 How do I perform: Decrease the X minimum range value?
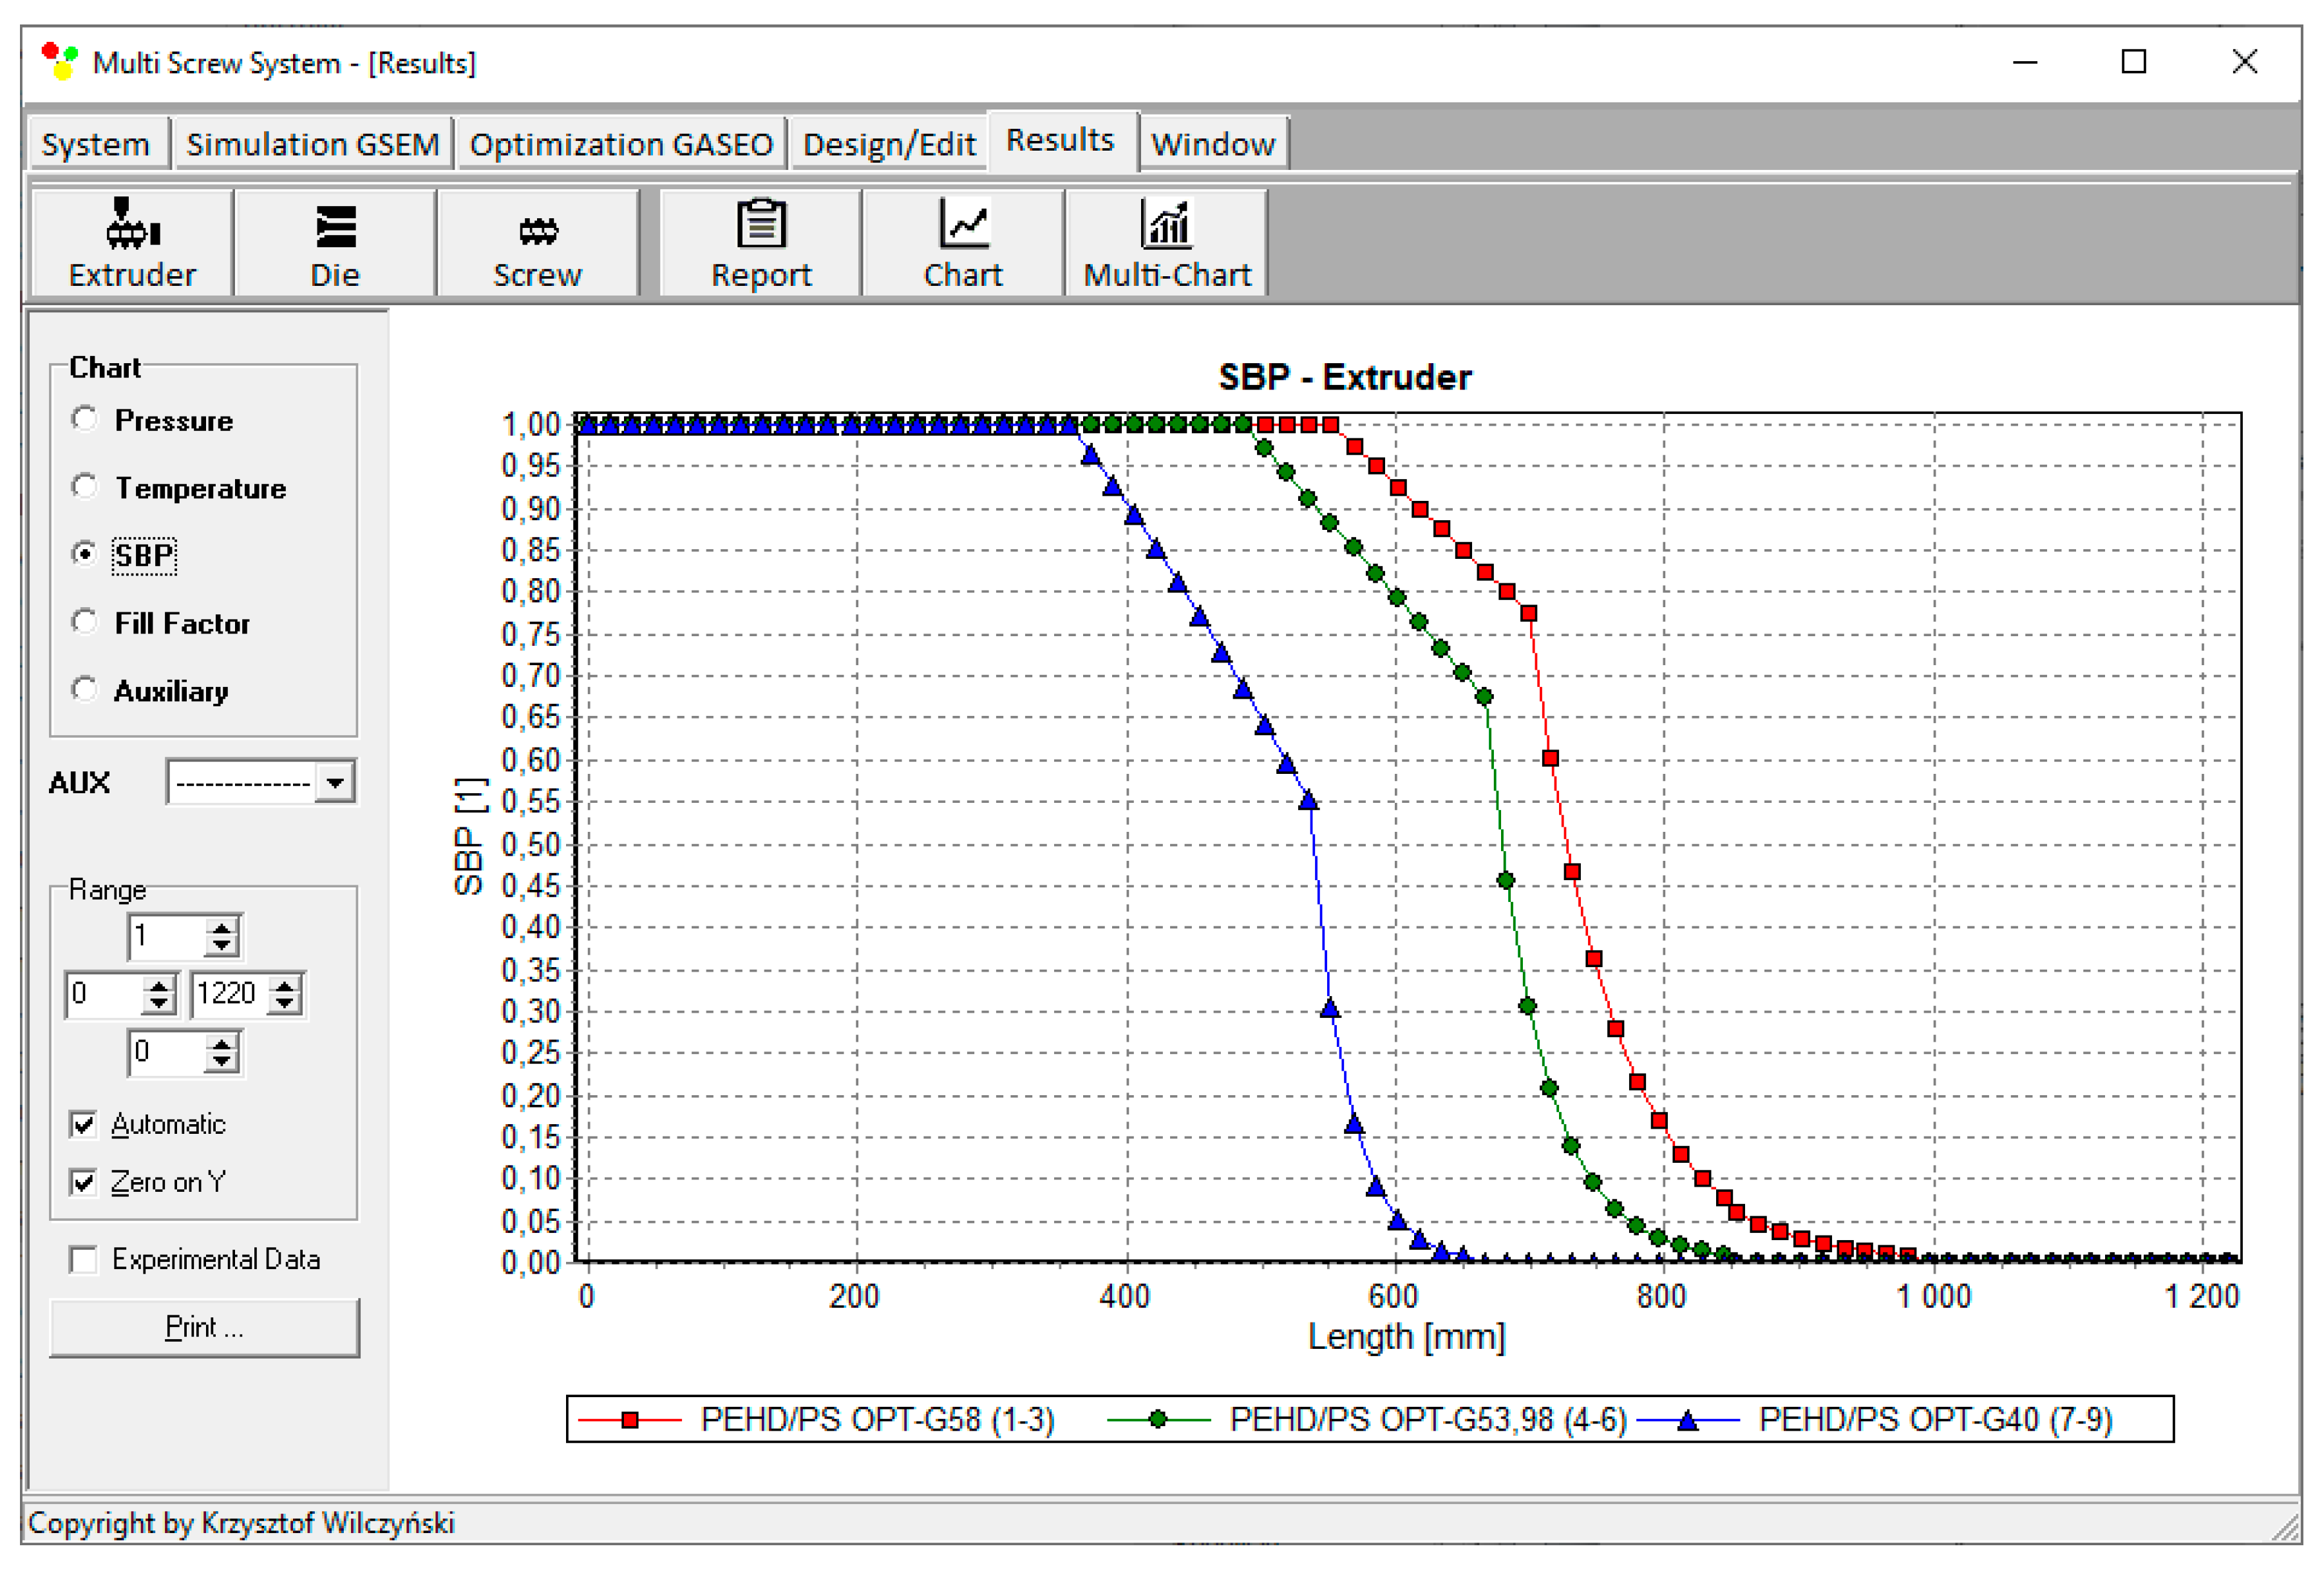click(x=158, y=1003)
